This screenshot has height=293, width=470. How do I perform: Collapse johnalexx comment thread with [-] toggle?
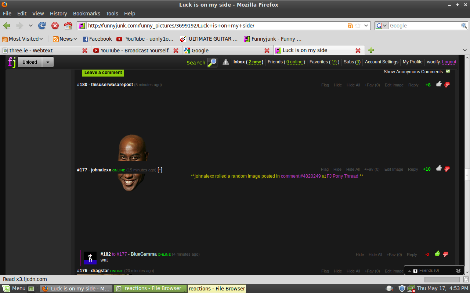[160, 170]
